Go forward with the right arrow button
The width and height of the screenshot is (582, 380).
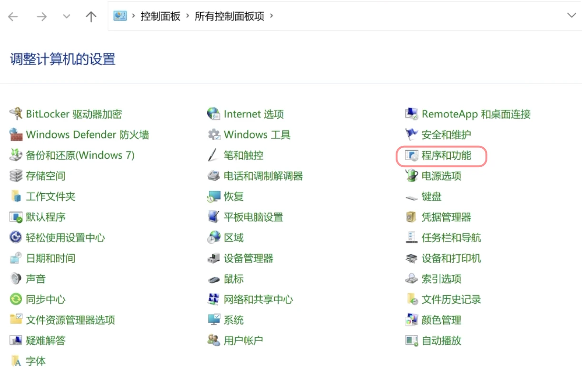tap(42, 17)
